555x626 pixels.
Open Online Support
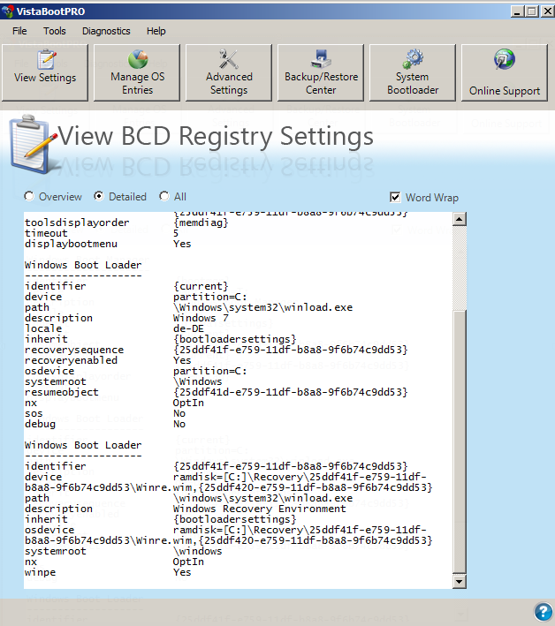505,72
